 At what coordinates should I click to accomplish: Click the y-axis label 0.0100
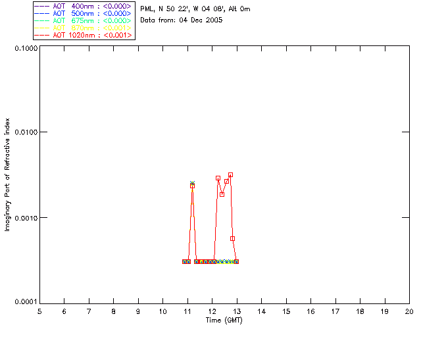[x=26, y=132]
